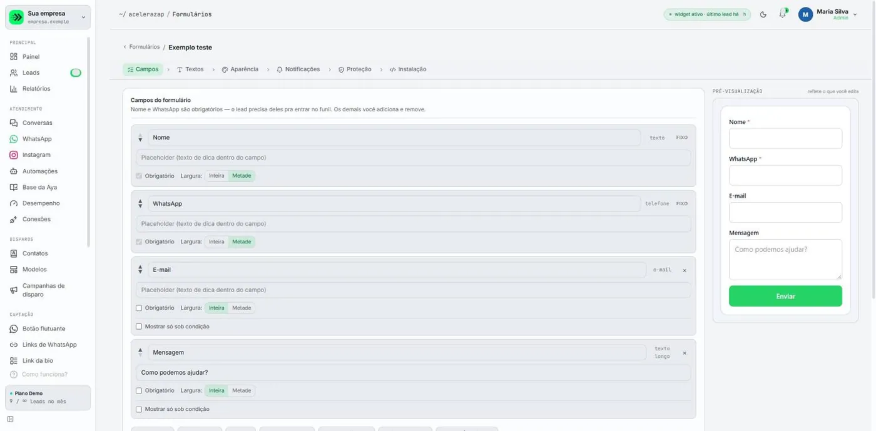This screenshot has height=431, width=876.
Task: Click the Enviar preview button
Action: click(x=785, y=297)
